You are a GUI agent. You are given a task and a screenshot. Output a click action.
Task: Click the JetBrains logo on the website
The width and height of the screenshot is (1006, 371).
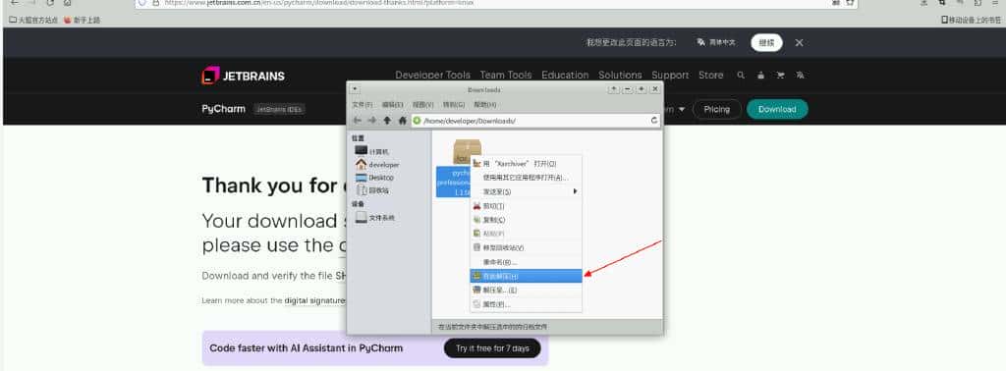tap(244, 76)
